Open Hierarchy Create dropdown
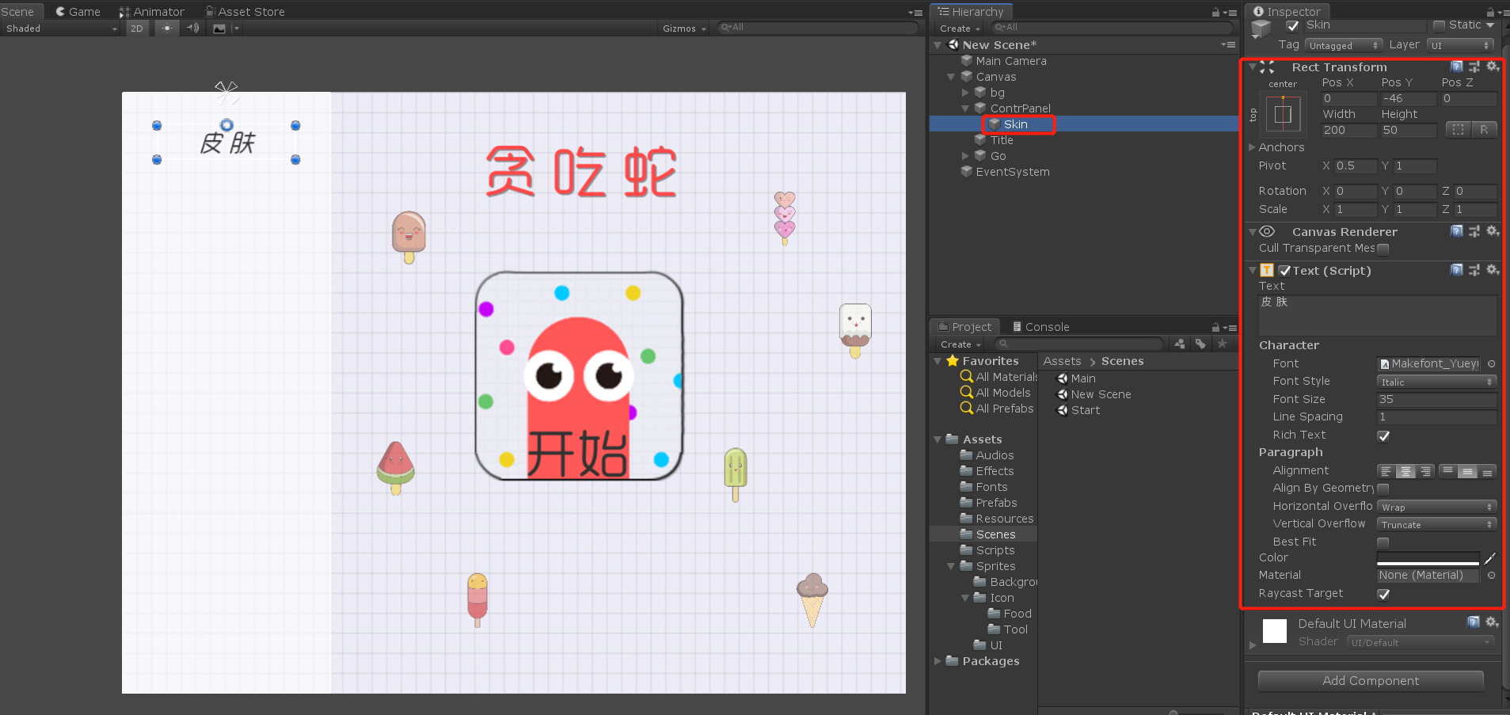This screenshot has width=1510, height=715. pos(960,29)
